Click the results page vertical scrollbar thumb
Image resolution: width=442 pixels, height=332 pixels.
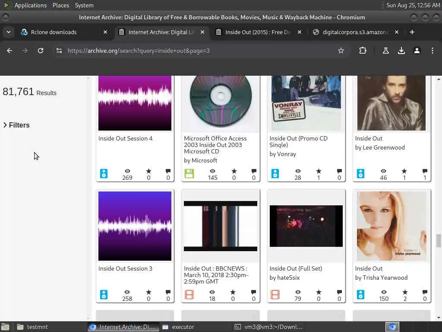click(x=439, y=240)
